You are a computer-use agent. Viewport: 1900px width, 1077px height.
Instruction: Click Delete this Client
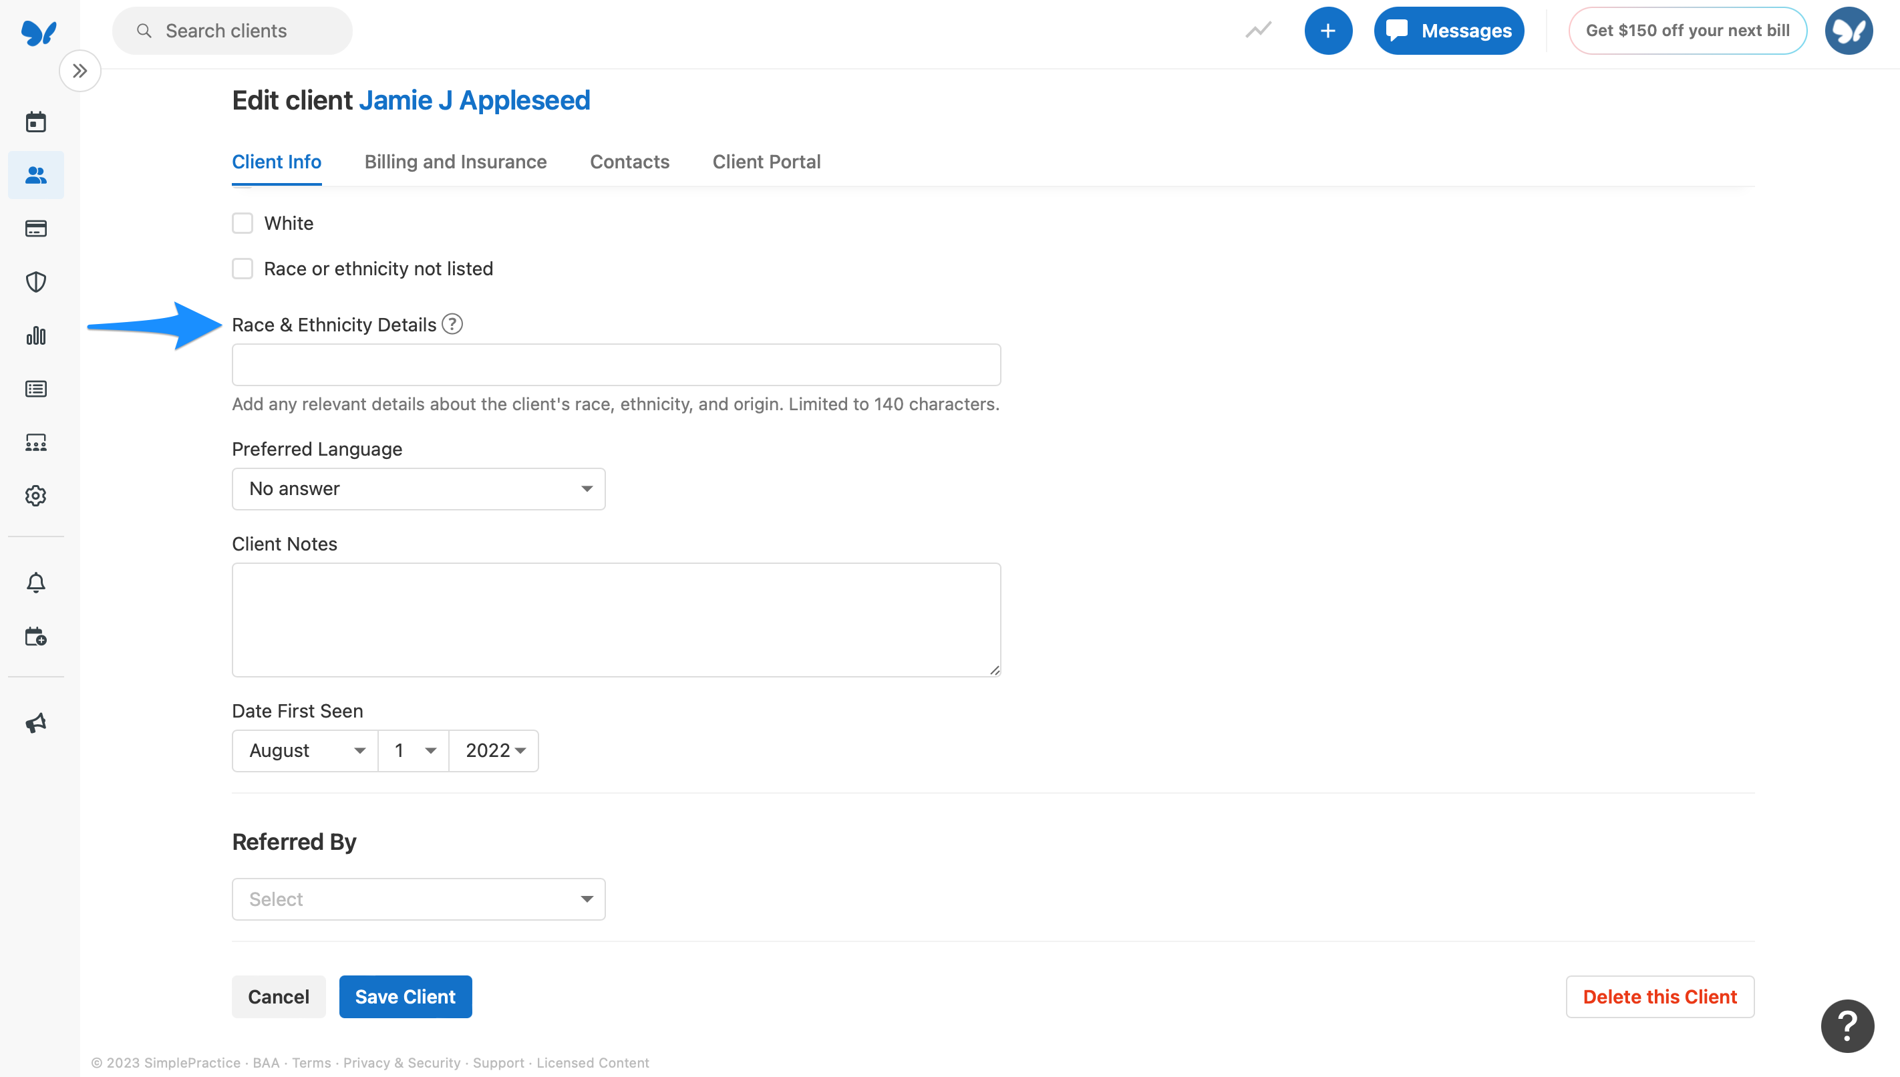1659,996
